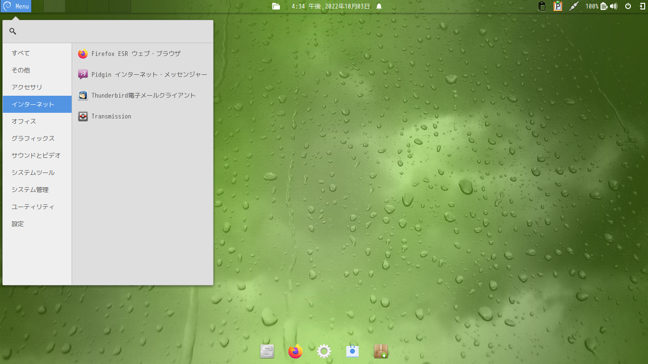Switch to third workspace in pager
Screen dimensions: 648x364
coord(98,6)
